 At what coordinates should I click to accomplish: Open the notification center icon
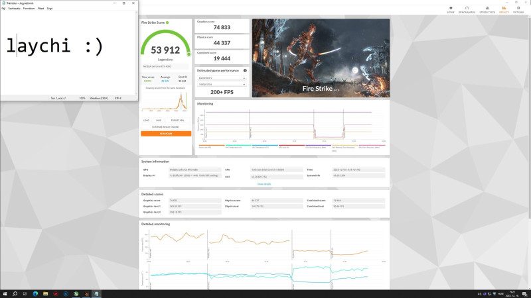point(524,294)
